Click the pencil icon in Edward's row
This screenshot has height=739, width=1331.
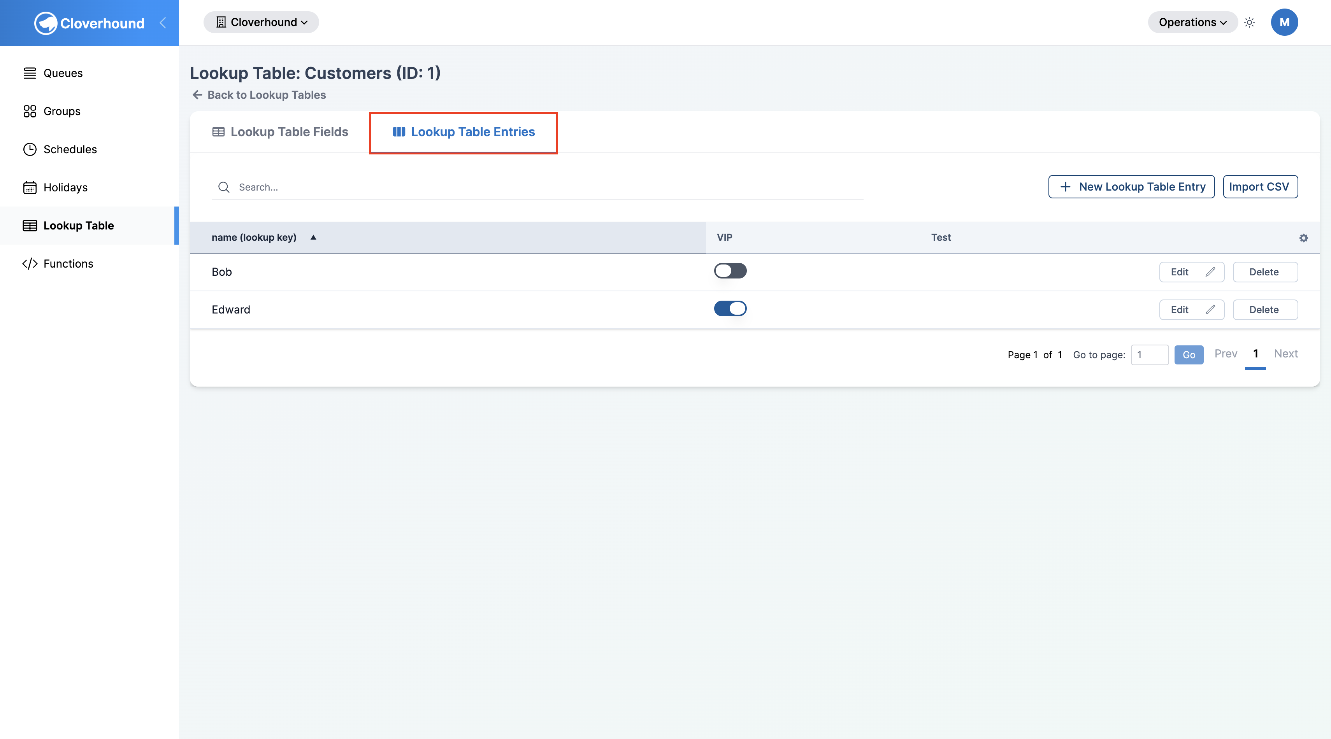[x=1210, y=309]
